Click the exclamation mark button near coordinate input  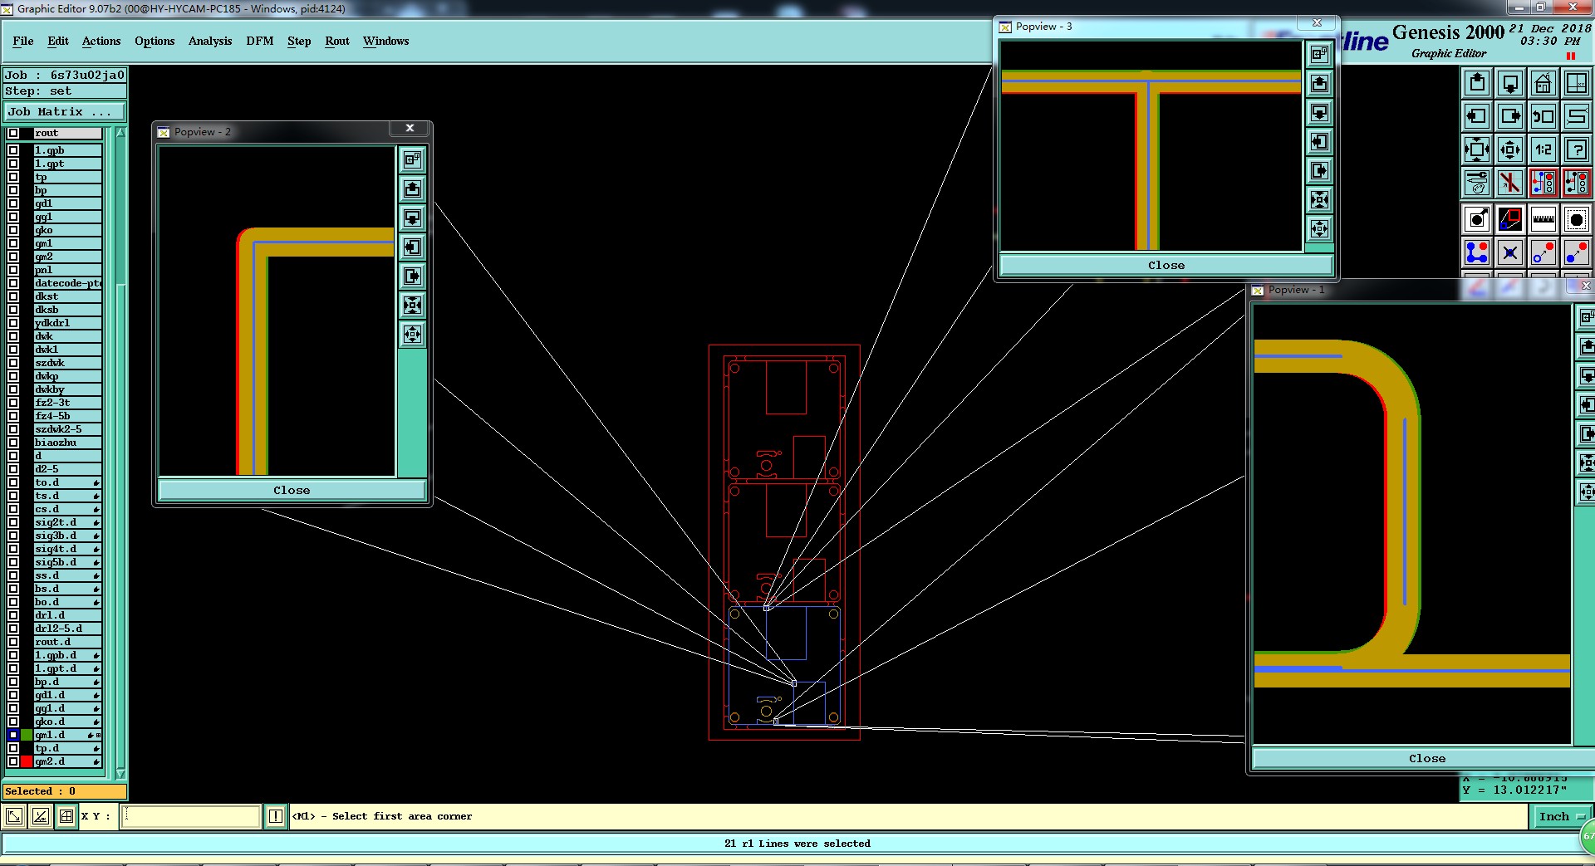tap(276, 816)
